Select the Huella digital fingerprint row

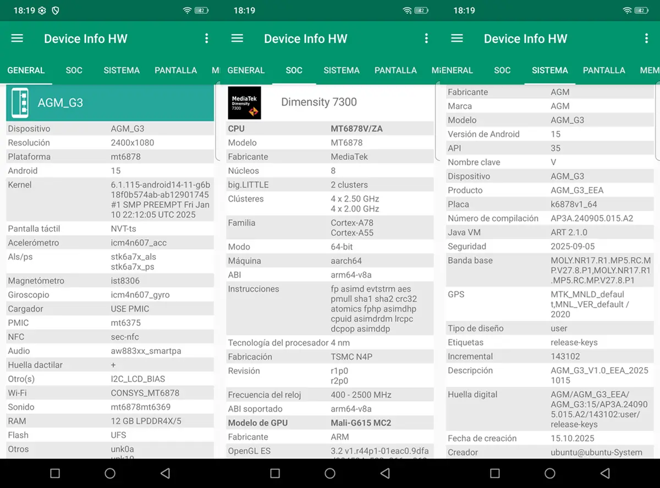click(550, 409)
